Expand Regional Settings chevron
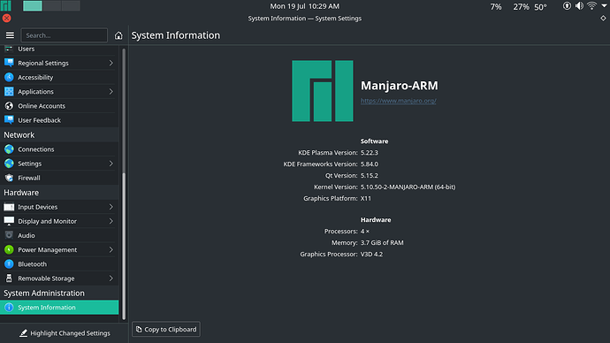This screenshot has width=610, height=343. (111, 63)
